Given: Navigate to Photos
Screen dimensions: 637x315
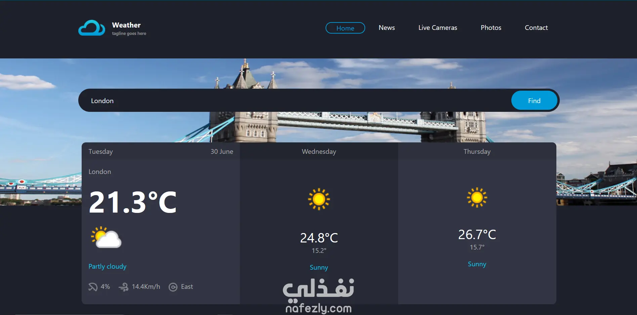Looking at the screenshot, I should coord(491,28).
